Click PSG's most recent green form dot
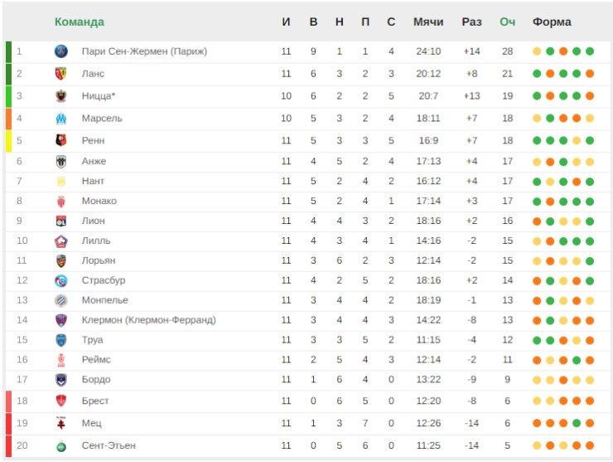Viewport: 613px width, 462px height. [x=590, y=51]
